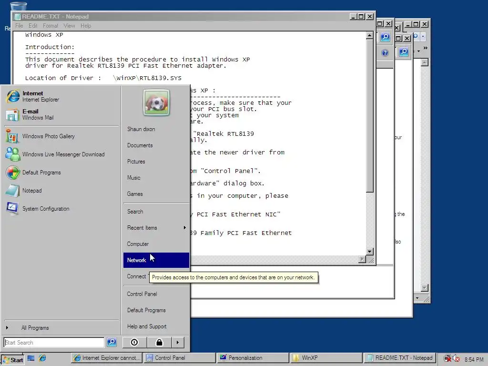Click the Start button
This screenshot has height=366, width=488.
12,360
